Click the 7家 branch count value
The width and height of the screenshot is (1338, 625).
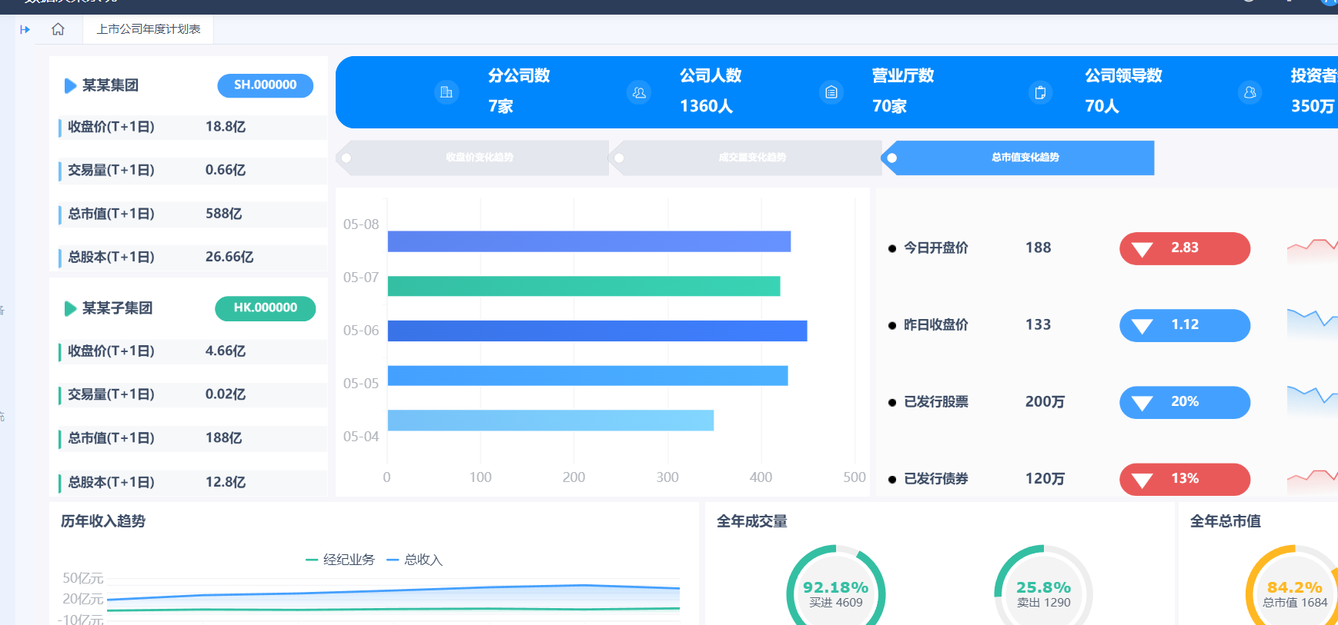click(500, 106)
